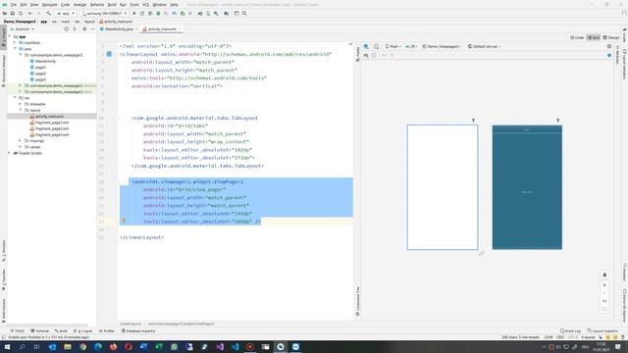Click the blue warning indicator in preview toolbar
This screenshot has width=628, height=353.
(609, 55)
